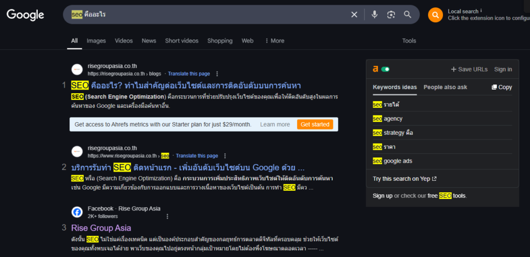
Task: Open first result title SEO คืออะไร
Action: [x=186, y=85]
